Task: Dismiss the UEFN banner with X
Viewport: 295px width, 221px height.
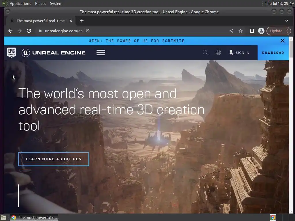Action: pos(282,41)
